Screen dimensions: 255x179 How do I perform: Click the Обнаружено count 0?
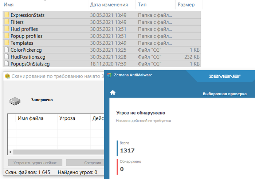point(122,169)
